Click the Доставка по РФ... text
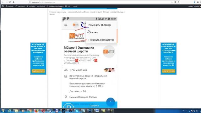The image size is (201, 113). tap(79, 91)
